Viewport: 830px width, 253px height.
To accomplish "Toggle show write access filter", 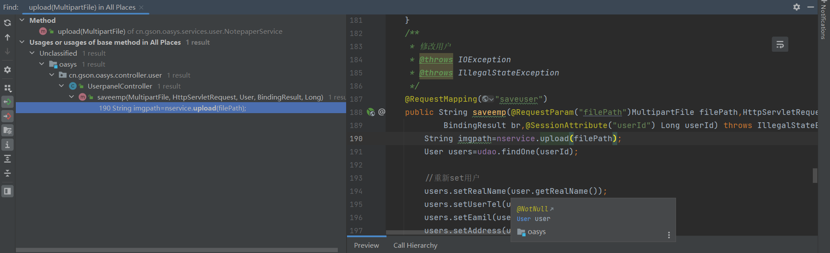I will (7, 116).
